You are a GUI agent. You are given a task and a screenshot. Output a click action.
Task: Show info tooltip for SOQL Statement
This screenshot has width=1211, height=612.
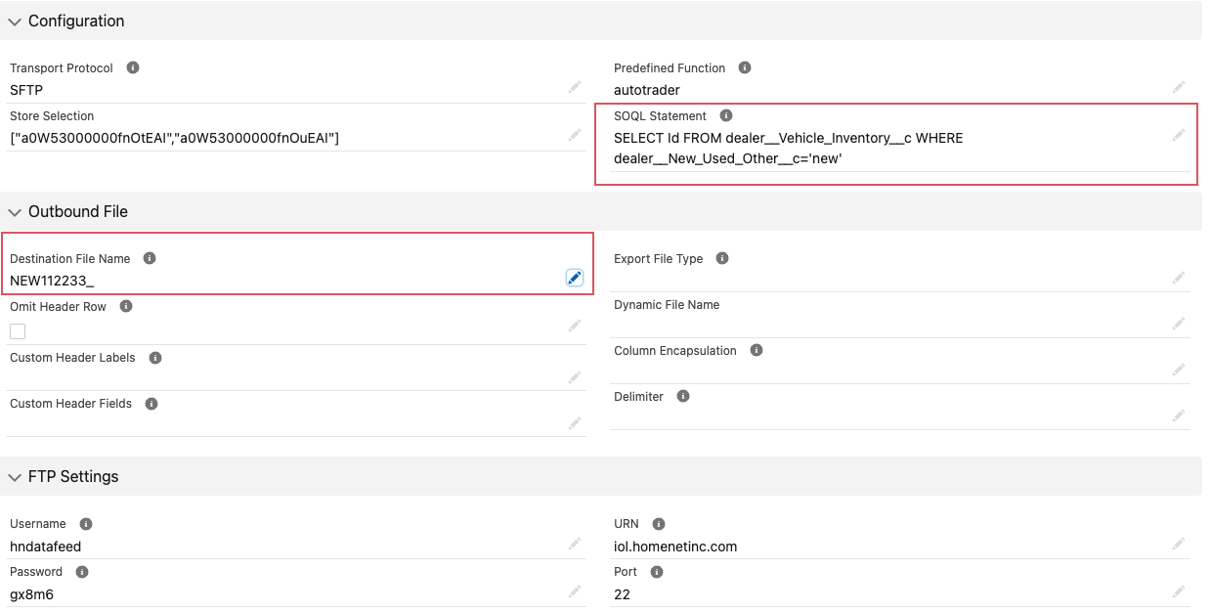[726, 115]
